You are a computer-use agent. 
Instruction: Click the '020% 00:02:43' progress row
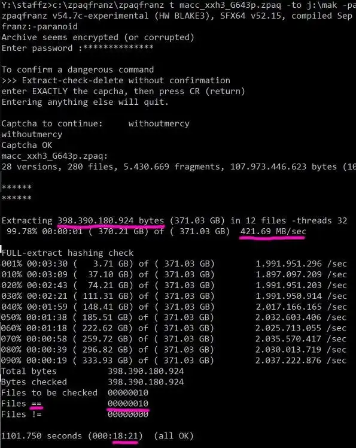[174, 286]
